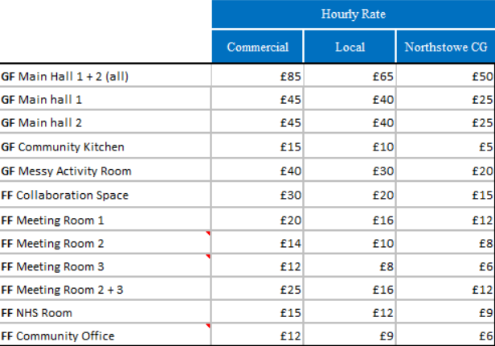
Task: Select the Local column header
Action: tap(350, 47)
